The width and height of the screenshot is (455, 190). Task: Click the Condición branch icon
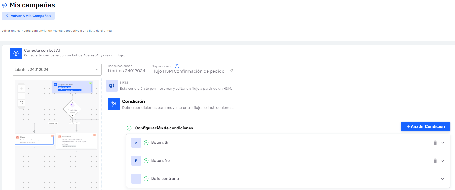pos(114,104)
